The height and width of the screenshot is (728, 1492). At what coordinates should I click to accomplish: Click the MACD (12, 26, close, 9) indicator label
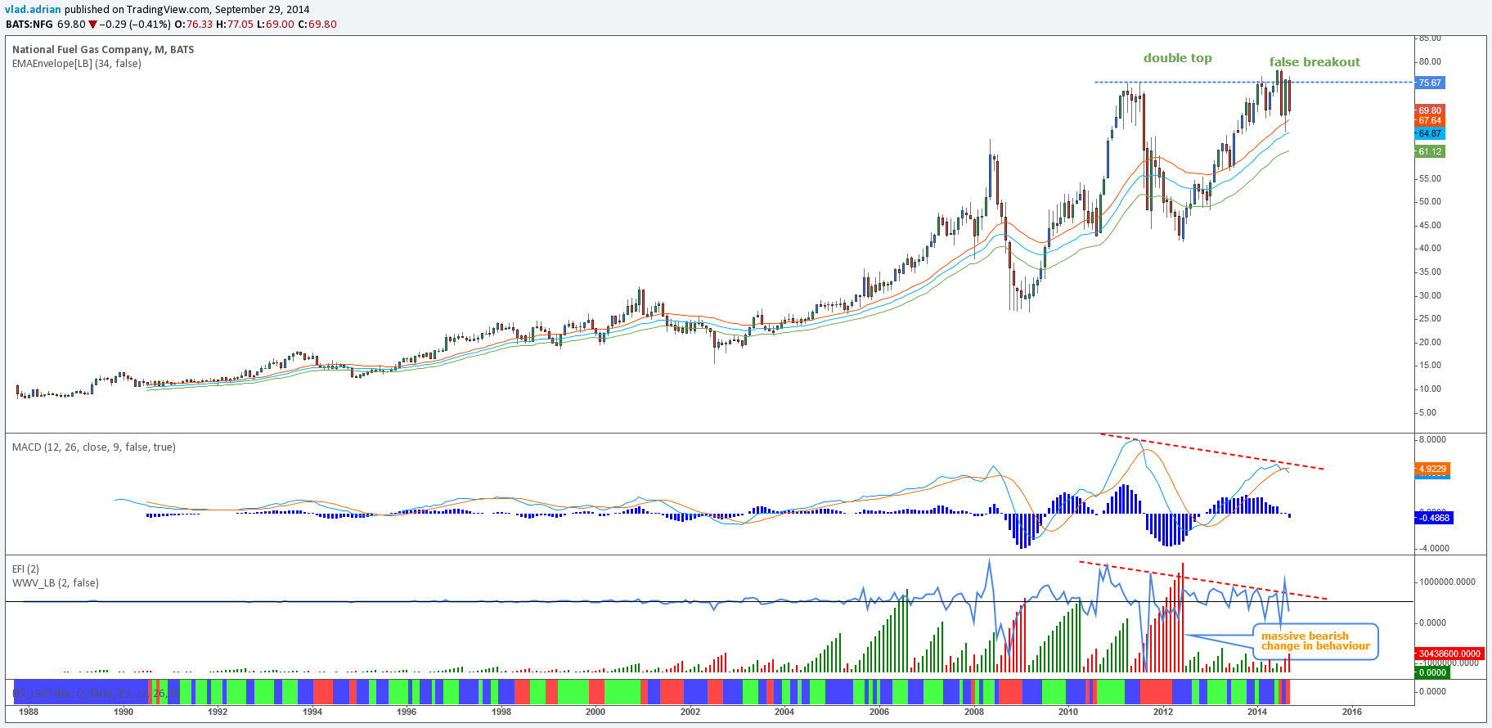[94, 447]
